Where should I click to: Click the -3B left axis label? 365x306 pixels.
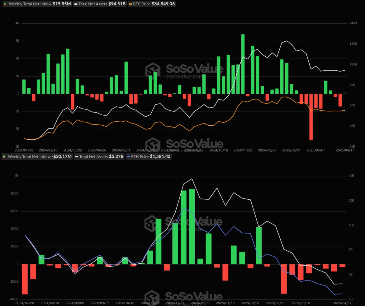[x=17, y=146]
